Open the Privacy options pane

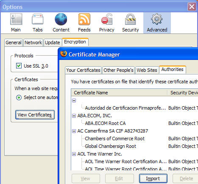[x=107, y=23]
